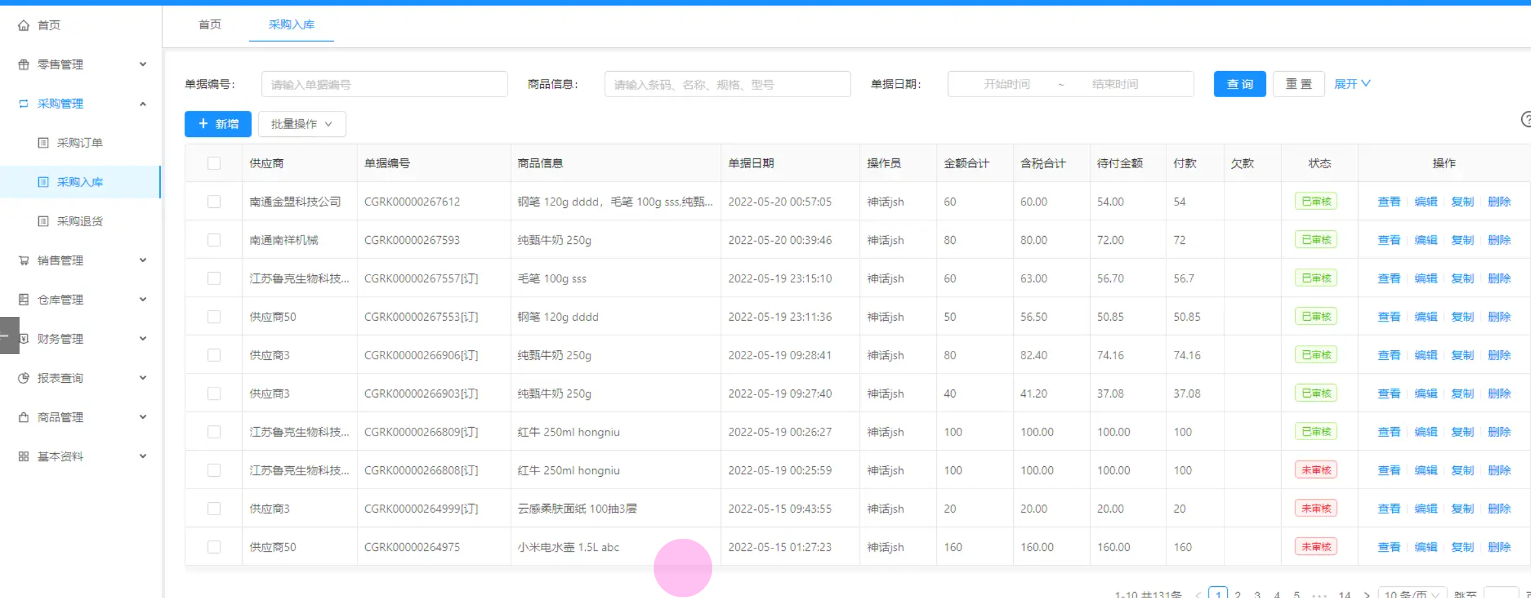Click the 单据日期 column header
Screen dimensions: 1531x598
coord(751,163)
